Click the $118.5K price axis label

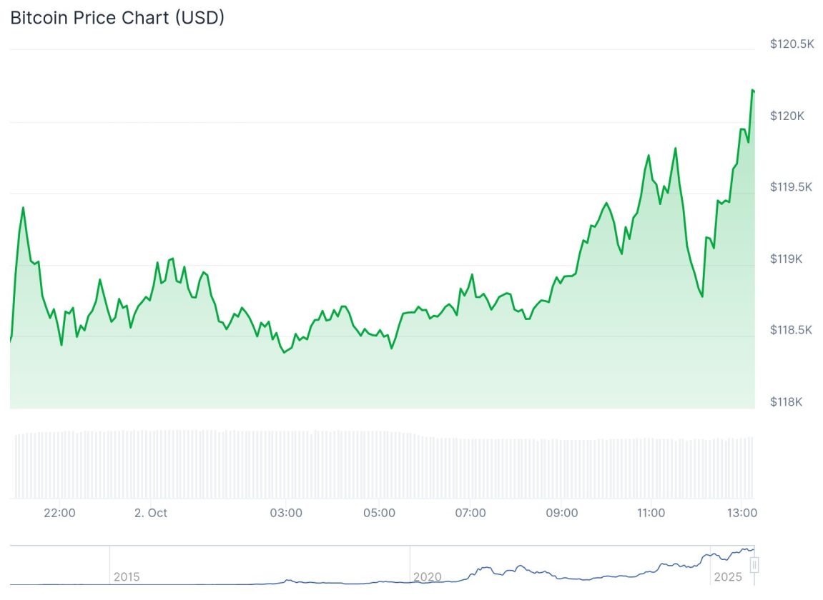click(x=792, y=330)
